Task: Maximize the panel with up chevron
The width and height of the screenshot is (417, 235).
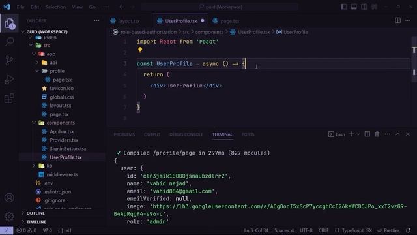Action: tap(397, 134)
